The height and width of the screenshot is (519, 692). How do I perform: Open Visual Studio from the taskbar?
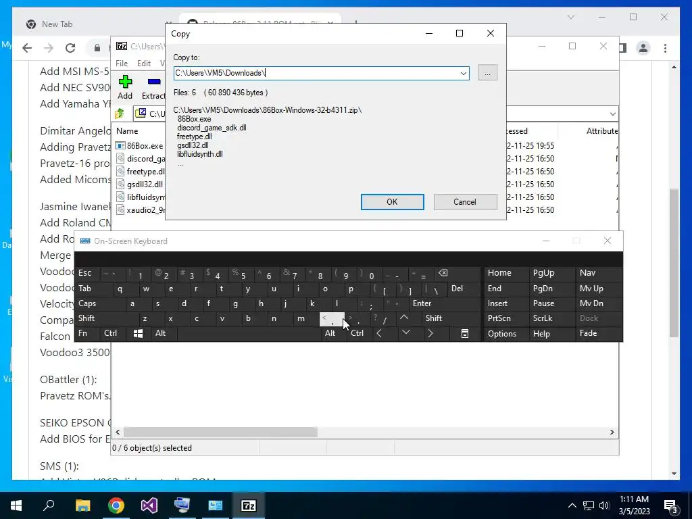click(x=149, y=505)
